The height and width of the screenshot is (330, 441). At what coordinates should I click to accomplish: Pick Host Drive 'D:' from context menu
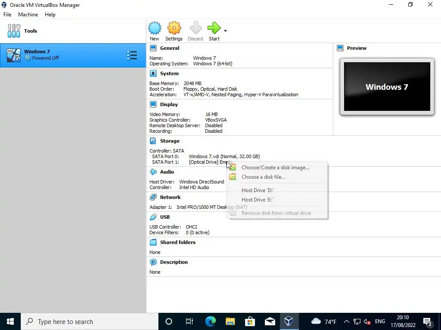click(x=277, y=190)
